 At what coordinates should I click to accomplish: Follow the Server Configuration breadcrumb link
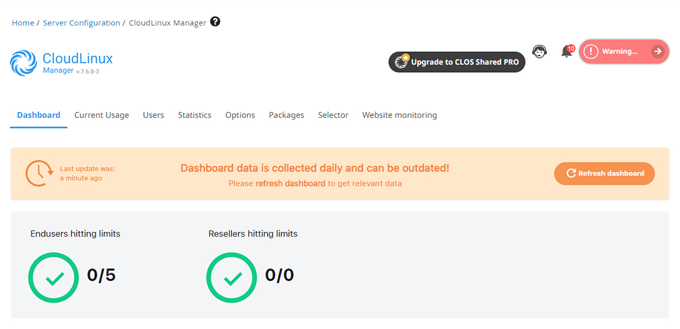(x=81, y=23)
